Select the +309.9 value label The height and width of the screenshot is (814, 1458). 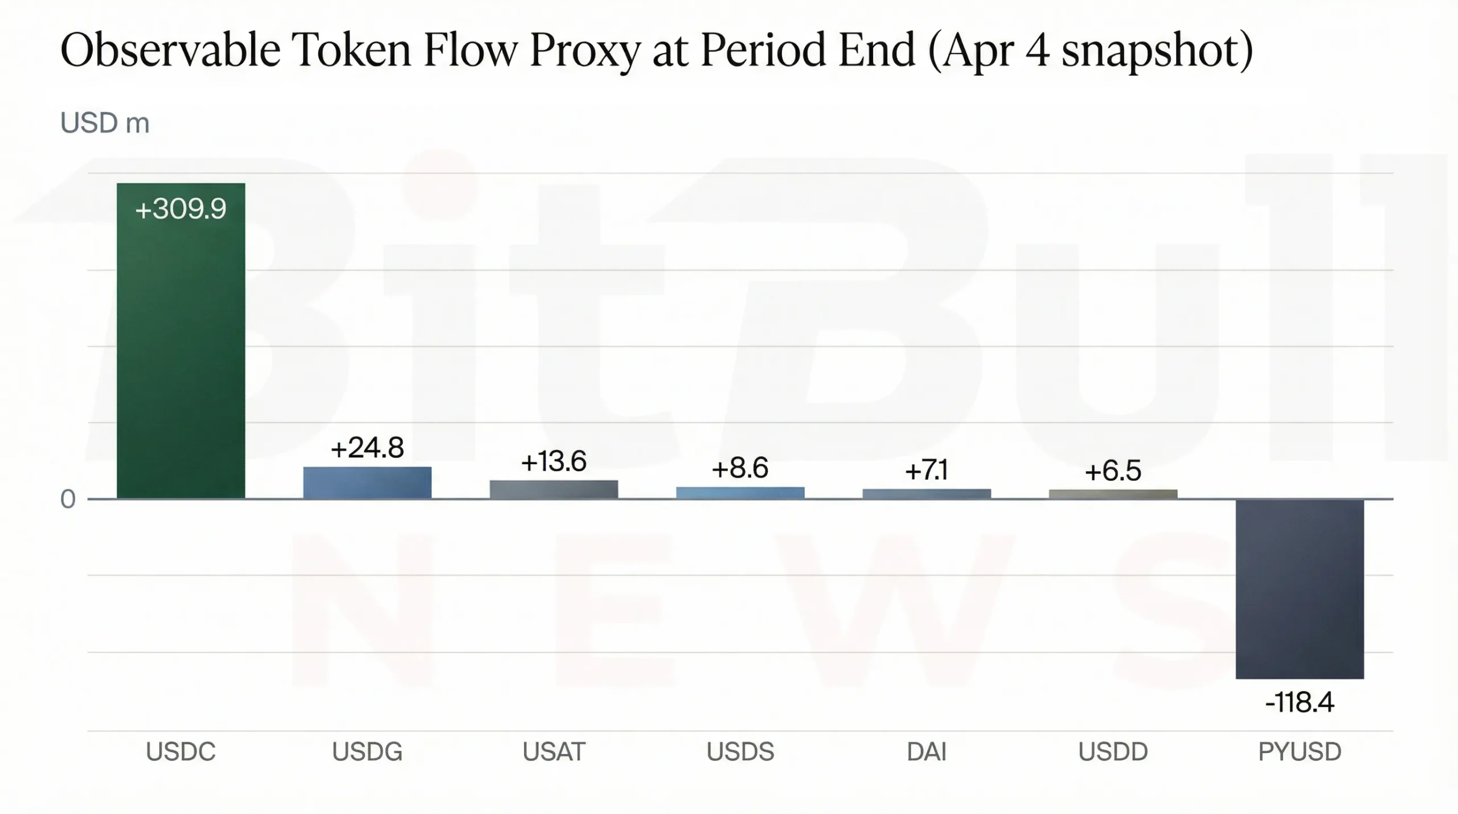point(181,209)
